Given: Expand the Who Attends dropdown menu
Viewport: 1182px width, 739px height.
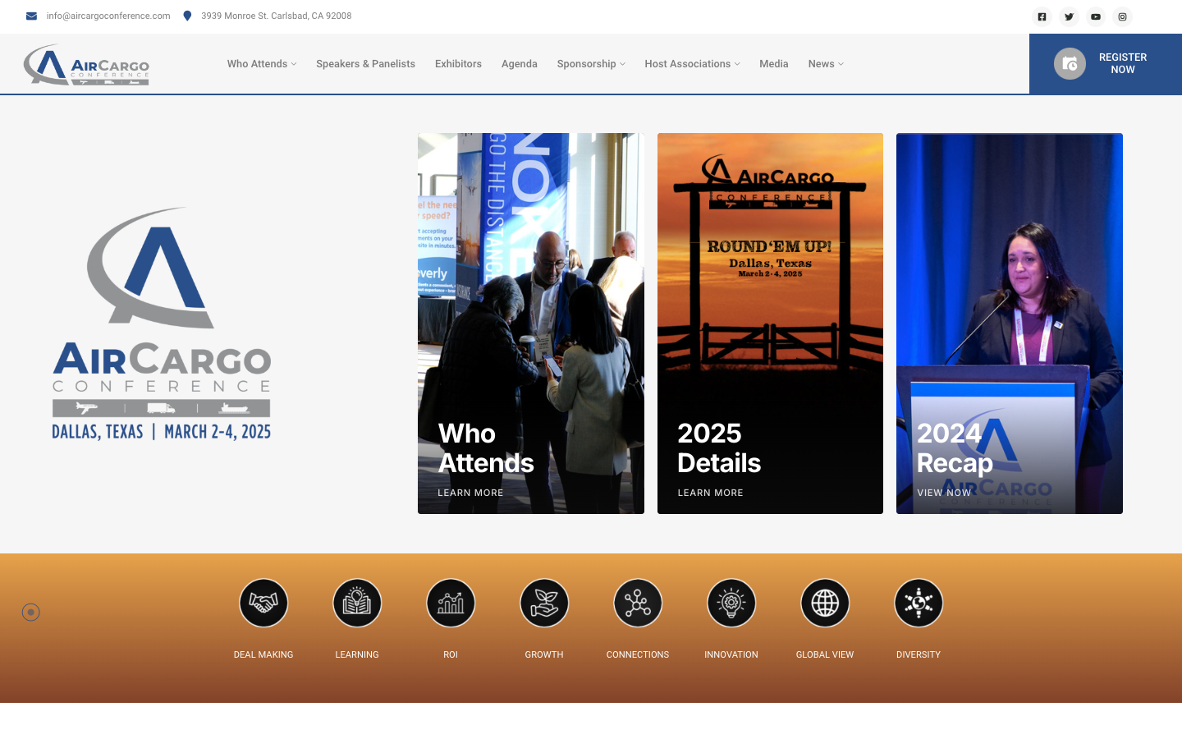Looking at the screenshot, I should click(262, 64).
